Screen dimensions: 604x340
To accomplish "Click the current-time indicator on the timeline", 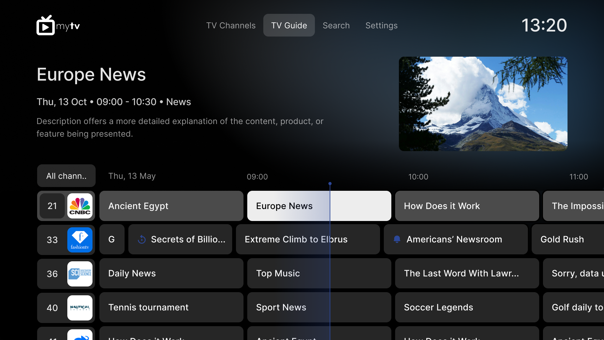I will pos(330,184).
